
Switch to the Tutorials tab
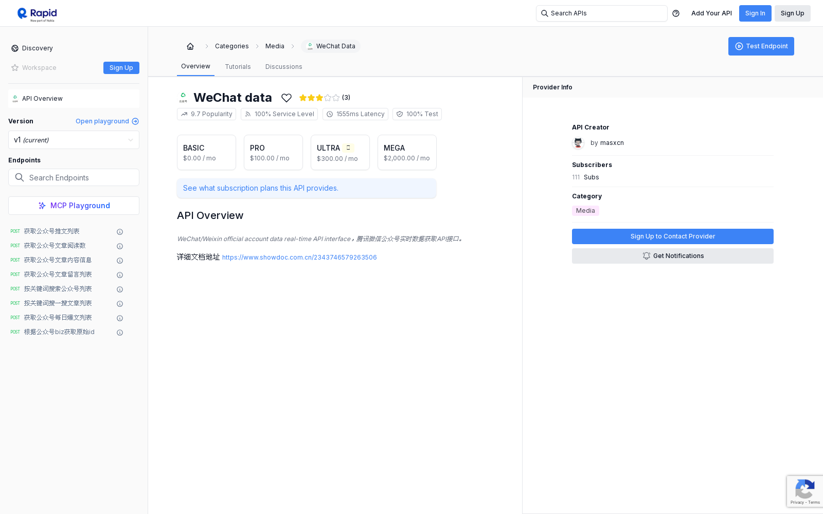click(x=238, y=67)
